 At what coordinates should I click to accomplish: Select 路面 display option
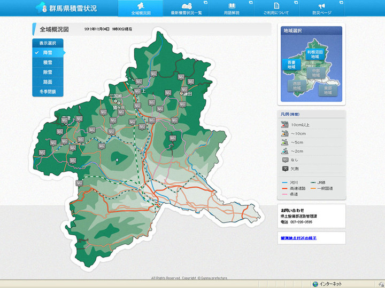(x=48, y=82)
